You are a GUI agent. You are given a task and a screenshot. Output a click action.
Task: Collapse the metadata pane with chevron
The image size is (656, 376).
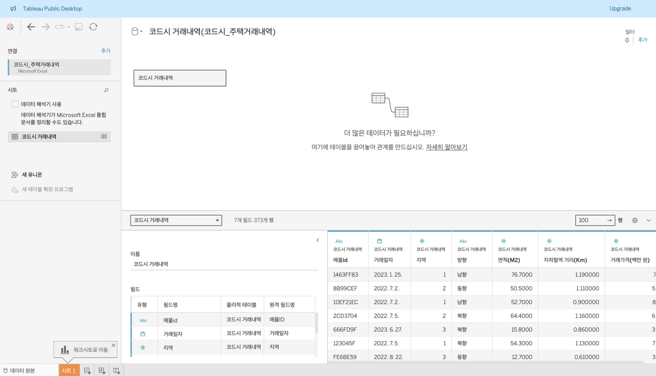[x=318, y=240]
